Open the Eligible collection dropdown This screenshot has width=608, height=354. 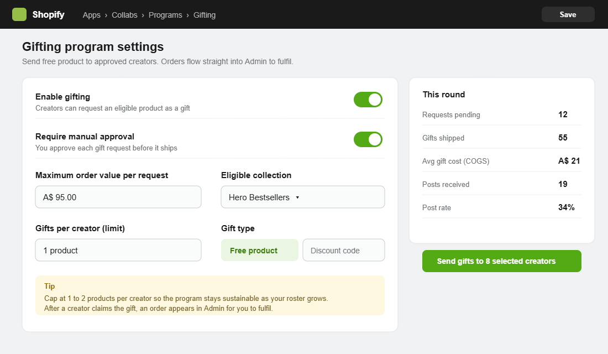point(303,197)
